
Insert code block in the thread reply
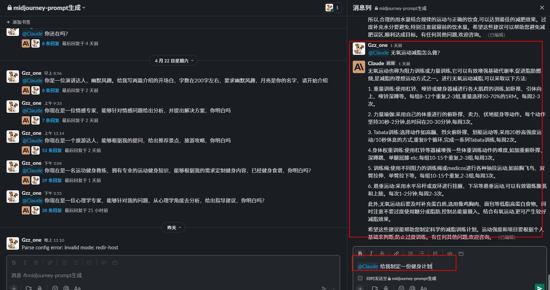(461, 253)
